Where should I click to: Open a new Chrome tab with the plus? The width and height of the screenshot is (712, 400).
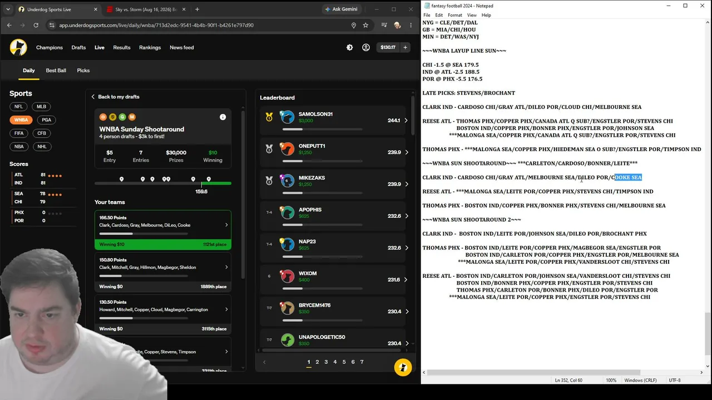point(197,9)
